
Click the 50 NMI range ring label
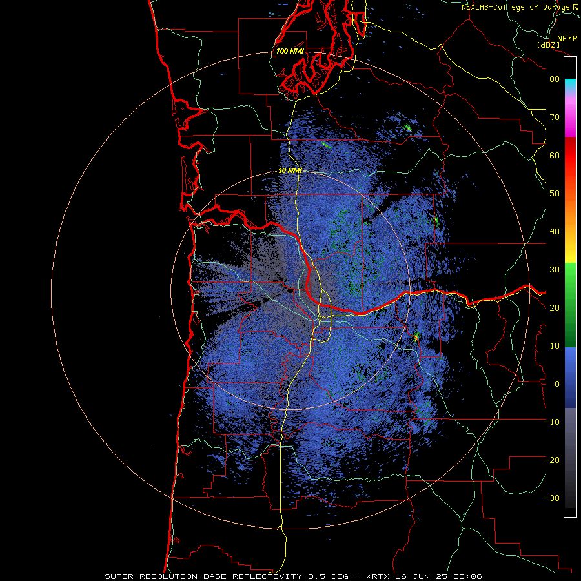[x=290, y=171]
